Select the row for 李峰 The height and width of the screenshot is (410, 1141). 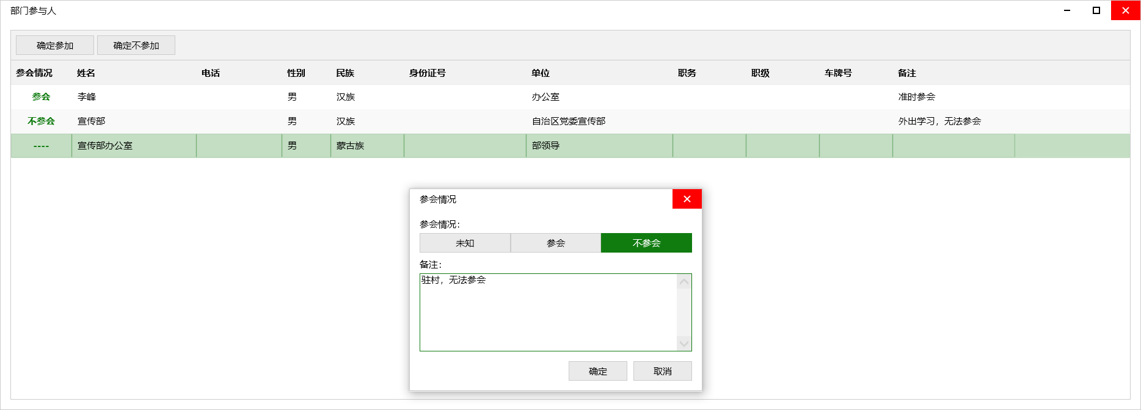click(87, 97)
